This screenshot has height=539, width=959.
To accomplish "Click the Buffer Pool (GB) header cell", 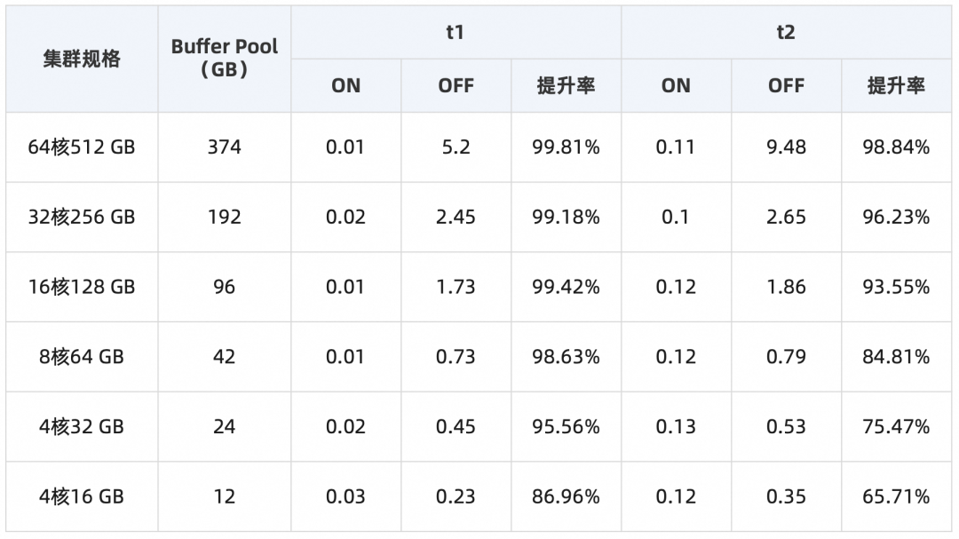I will (x=225, y=59).
